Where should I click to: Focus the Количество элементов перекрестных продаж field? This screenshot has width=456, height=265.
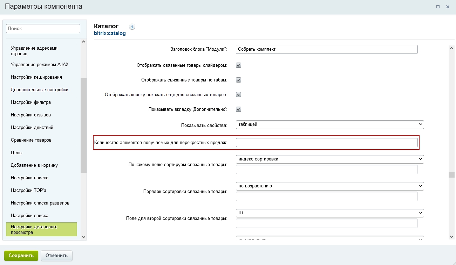point(327,142)
